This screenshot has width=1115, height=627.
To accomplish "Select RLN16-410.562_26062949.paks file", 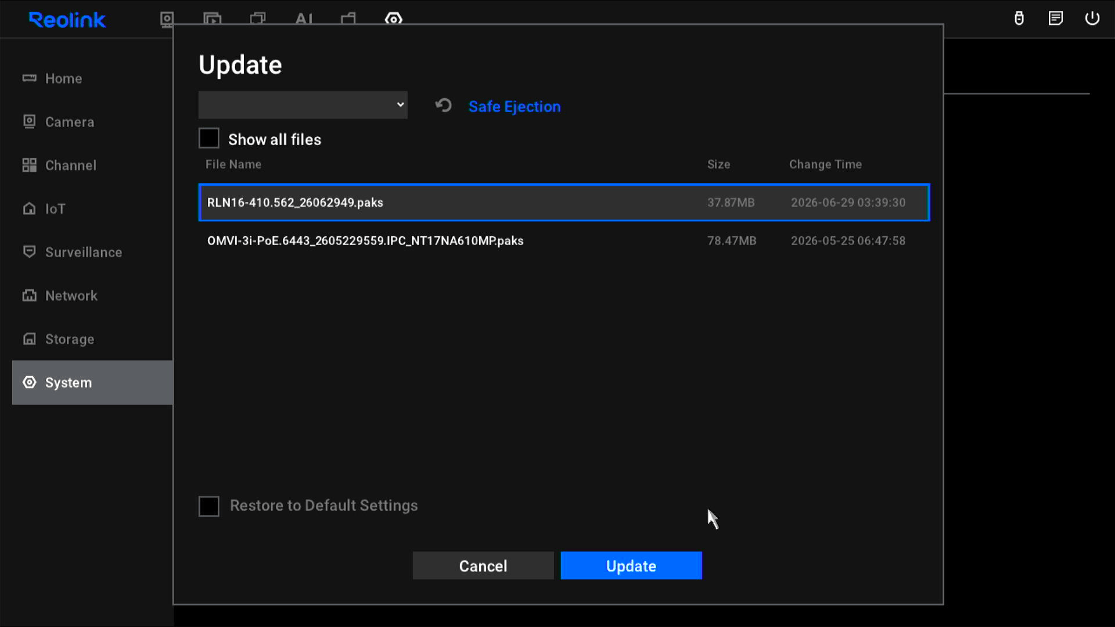I will [x=564, y=203].
